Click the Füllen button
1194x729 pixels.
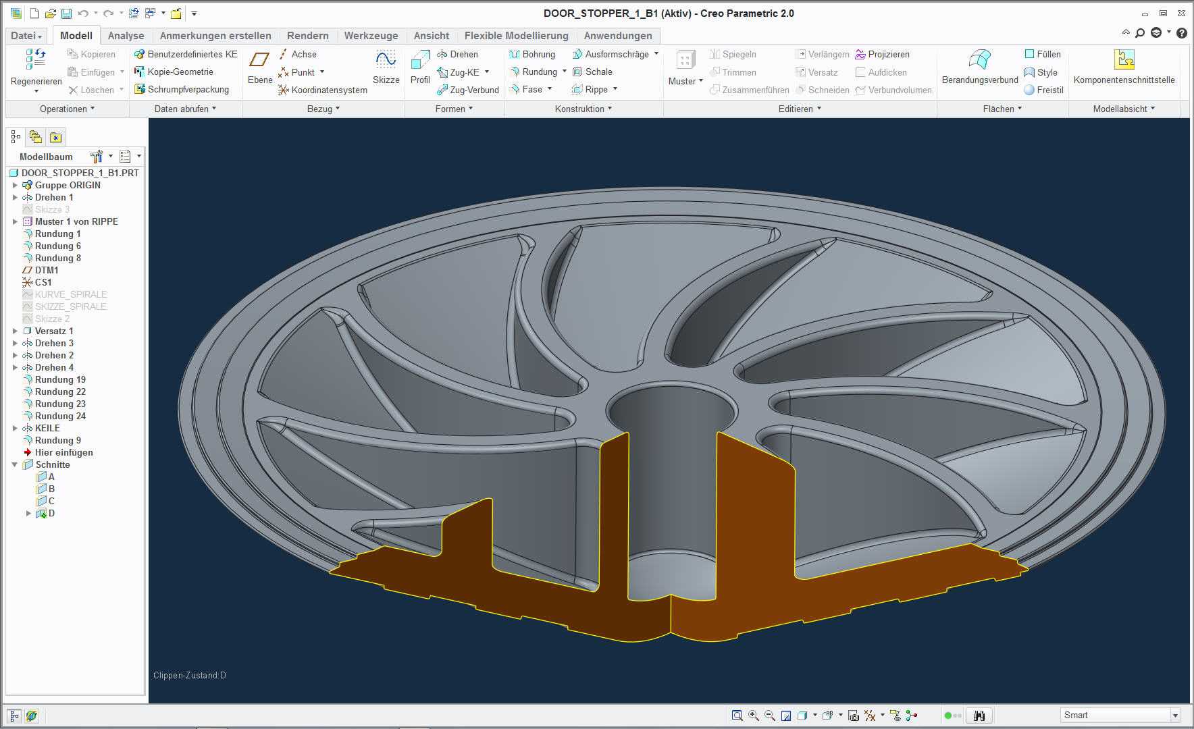1043,54
